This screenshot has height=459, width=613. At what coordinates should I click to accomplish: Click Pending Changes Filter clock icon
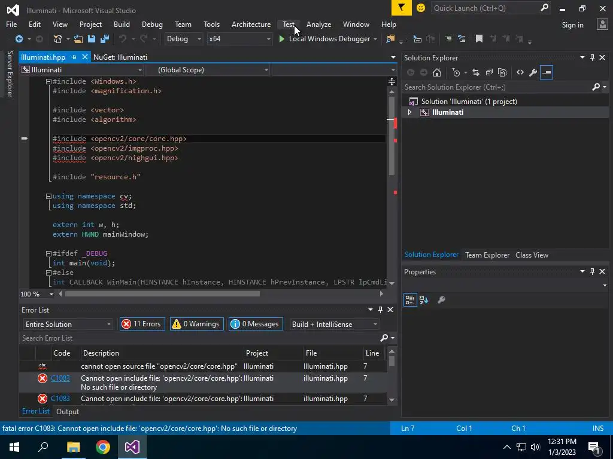point(456,72)
